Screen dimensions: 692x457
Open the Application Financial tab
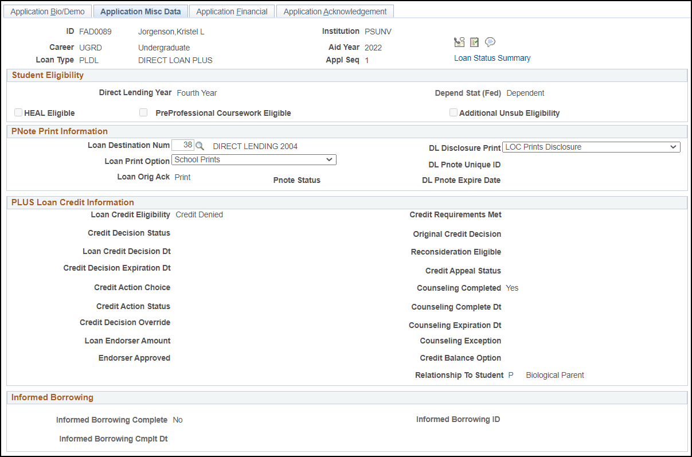tap(232, 11)
